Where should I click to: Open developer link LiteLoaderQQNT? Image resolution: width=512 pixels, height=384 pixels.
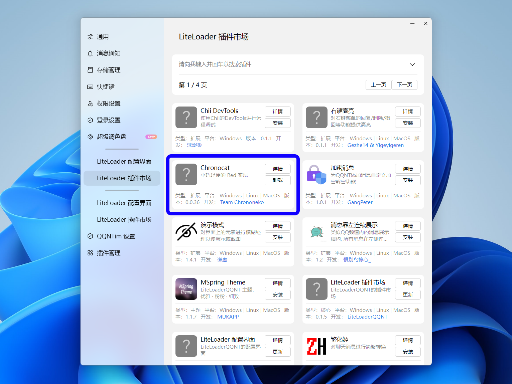(x=367, y=317)
